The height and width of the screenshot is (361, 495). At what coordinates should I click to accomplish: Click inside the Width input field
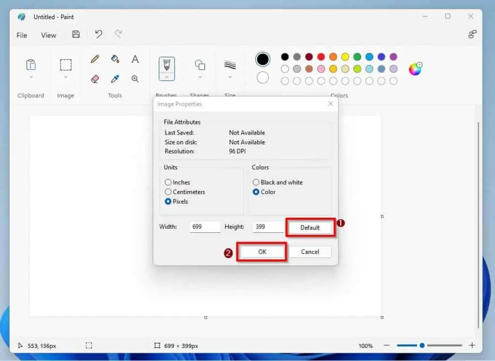(x=205, y=226)
